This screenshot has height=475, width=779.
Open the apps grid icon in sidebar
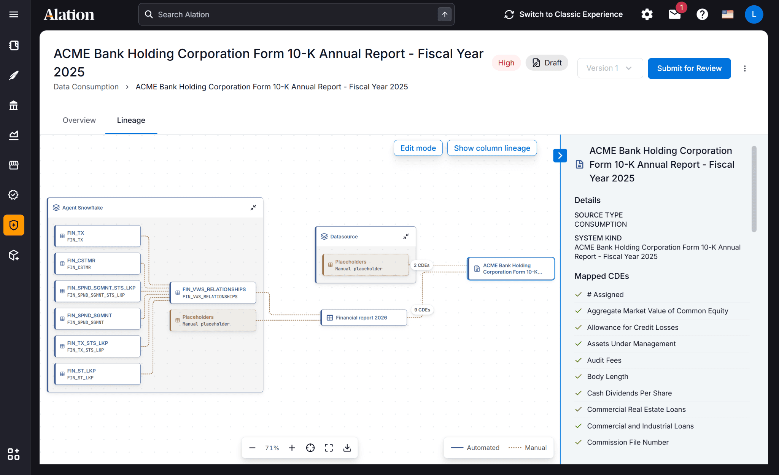[14, 454]
